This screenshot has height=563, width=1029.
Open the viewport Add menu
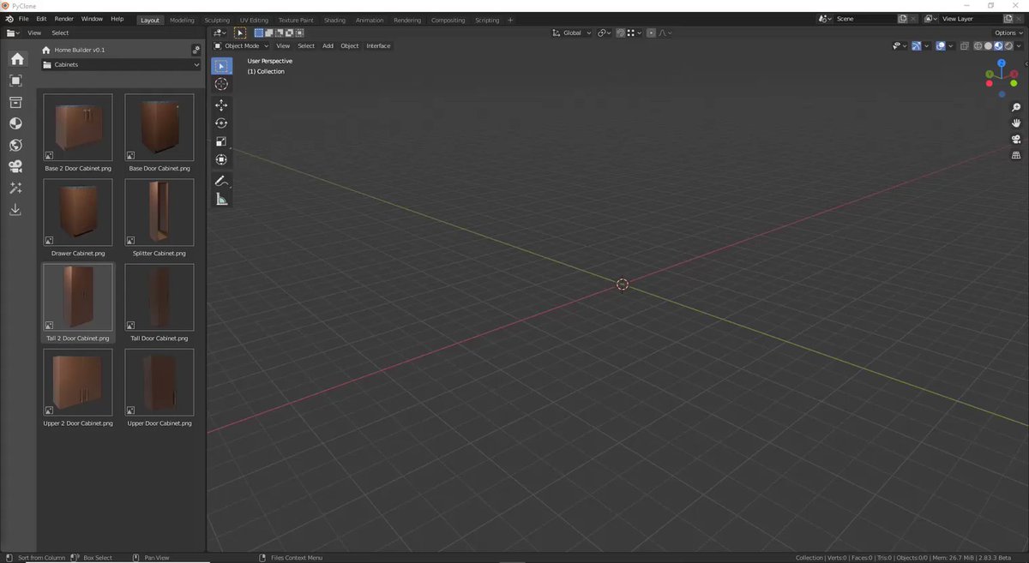pos(328,45)
